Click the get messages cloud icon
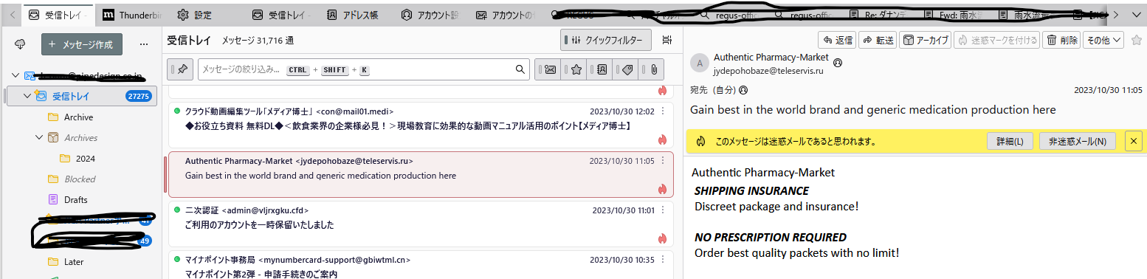This screenshot has height=279, width=1147. [x=20, y=45]
